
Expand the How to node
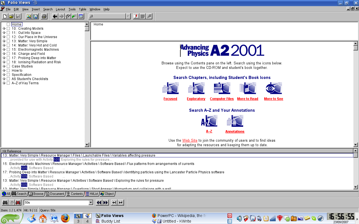4,71
